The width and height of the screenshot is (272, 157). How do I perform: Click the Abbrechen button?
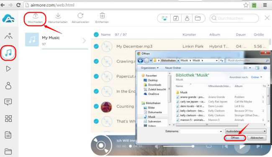[x=257, y=138]
